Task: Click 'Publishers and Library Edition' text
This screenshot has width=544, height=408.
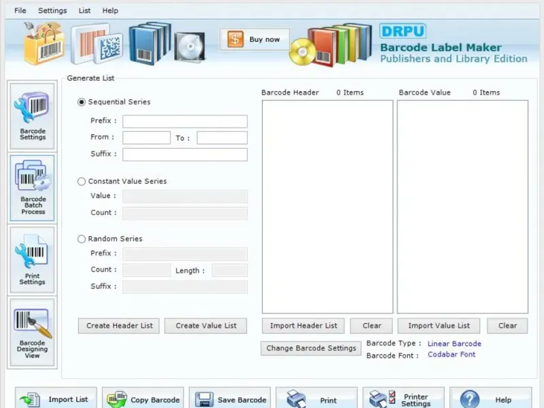Action: click(454, 58)
